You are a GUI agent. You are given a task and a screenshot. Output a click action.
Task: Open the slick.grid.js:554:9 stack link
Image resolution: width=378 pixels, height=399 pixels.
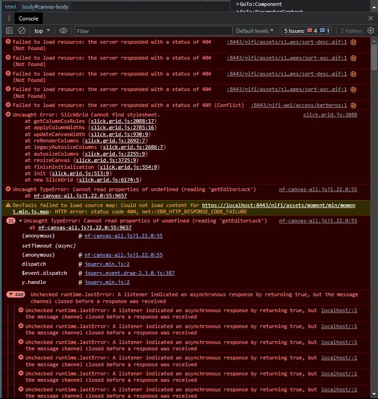(x=128, y=167)
